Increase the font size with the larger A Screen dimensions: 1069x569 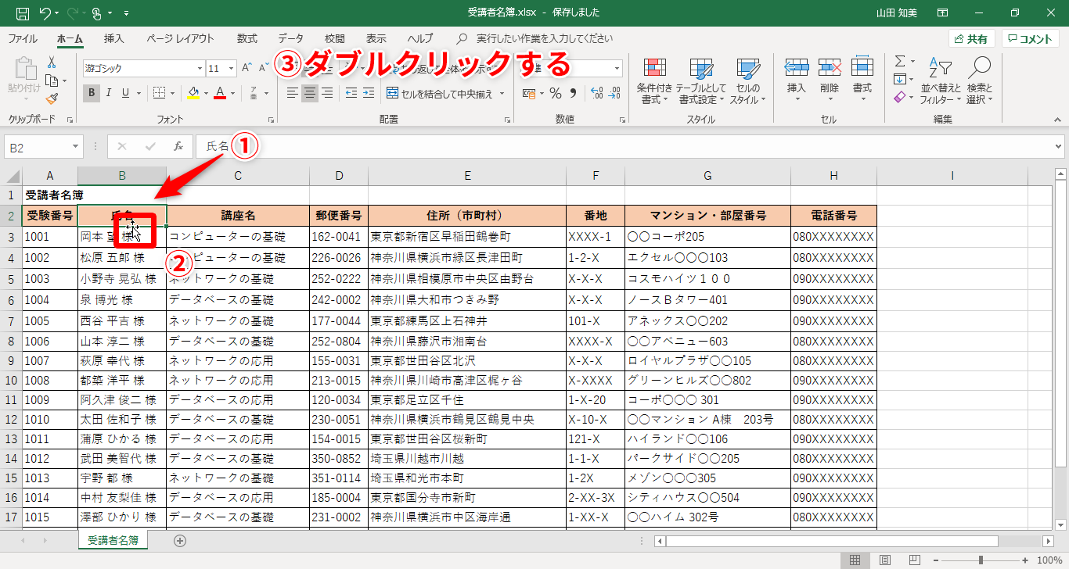point(246,68)
